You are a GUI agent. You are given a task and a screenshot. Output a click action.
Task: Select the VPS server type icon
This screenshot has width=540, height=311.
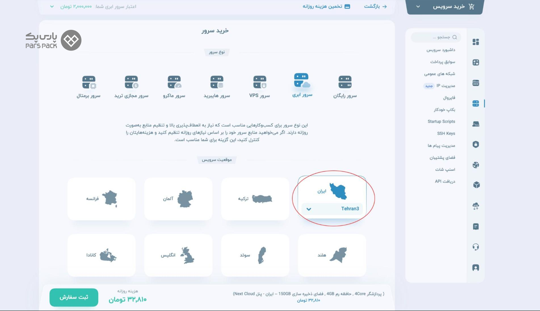pos(259,82)
